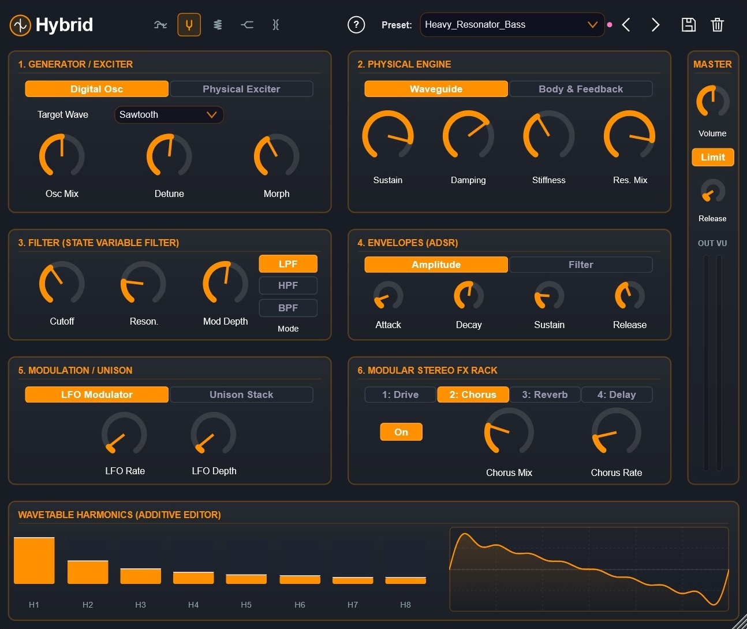Click the filter Cutoff knob
This screenshot has width=747, height=629.
(62, 283)
